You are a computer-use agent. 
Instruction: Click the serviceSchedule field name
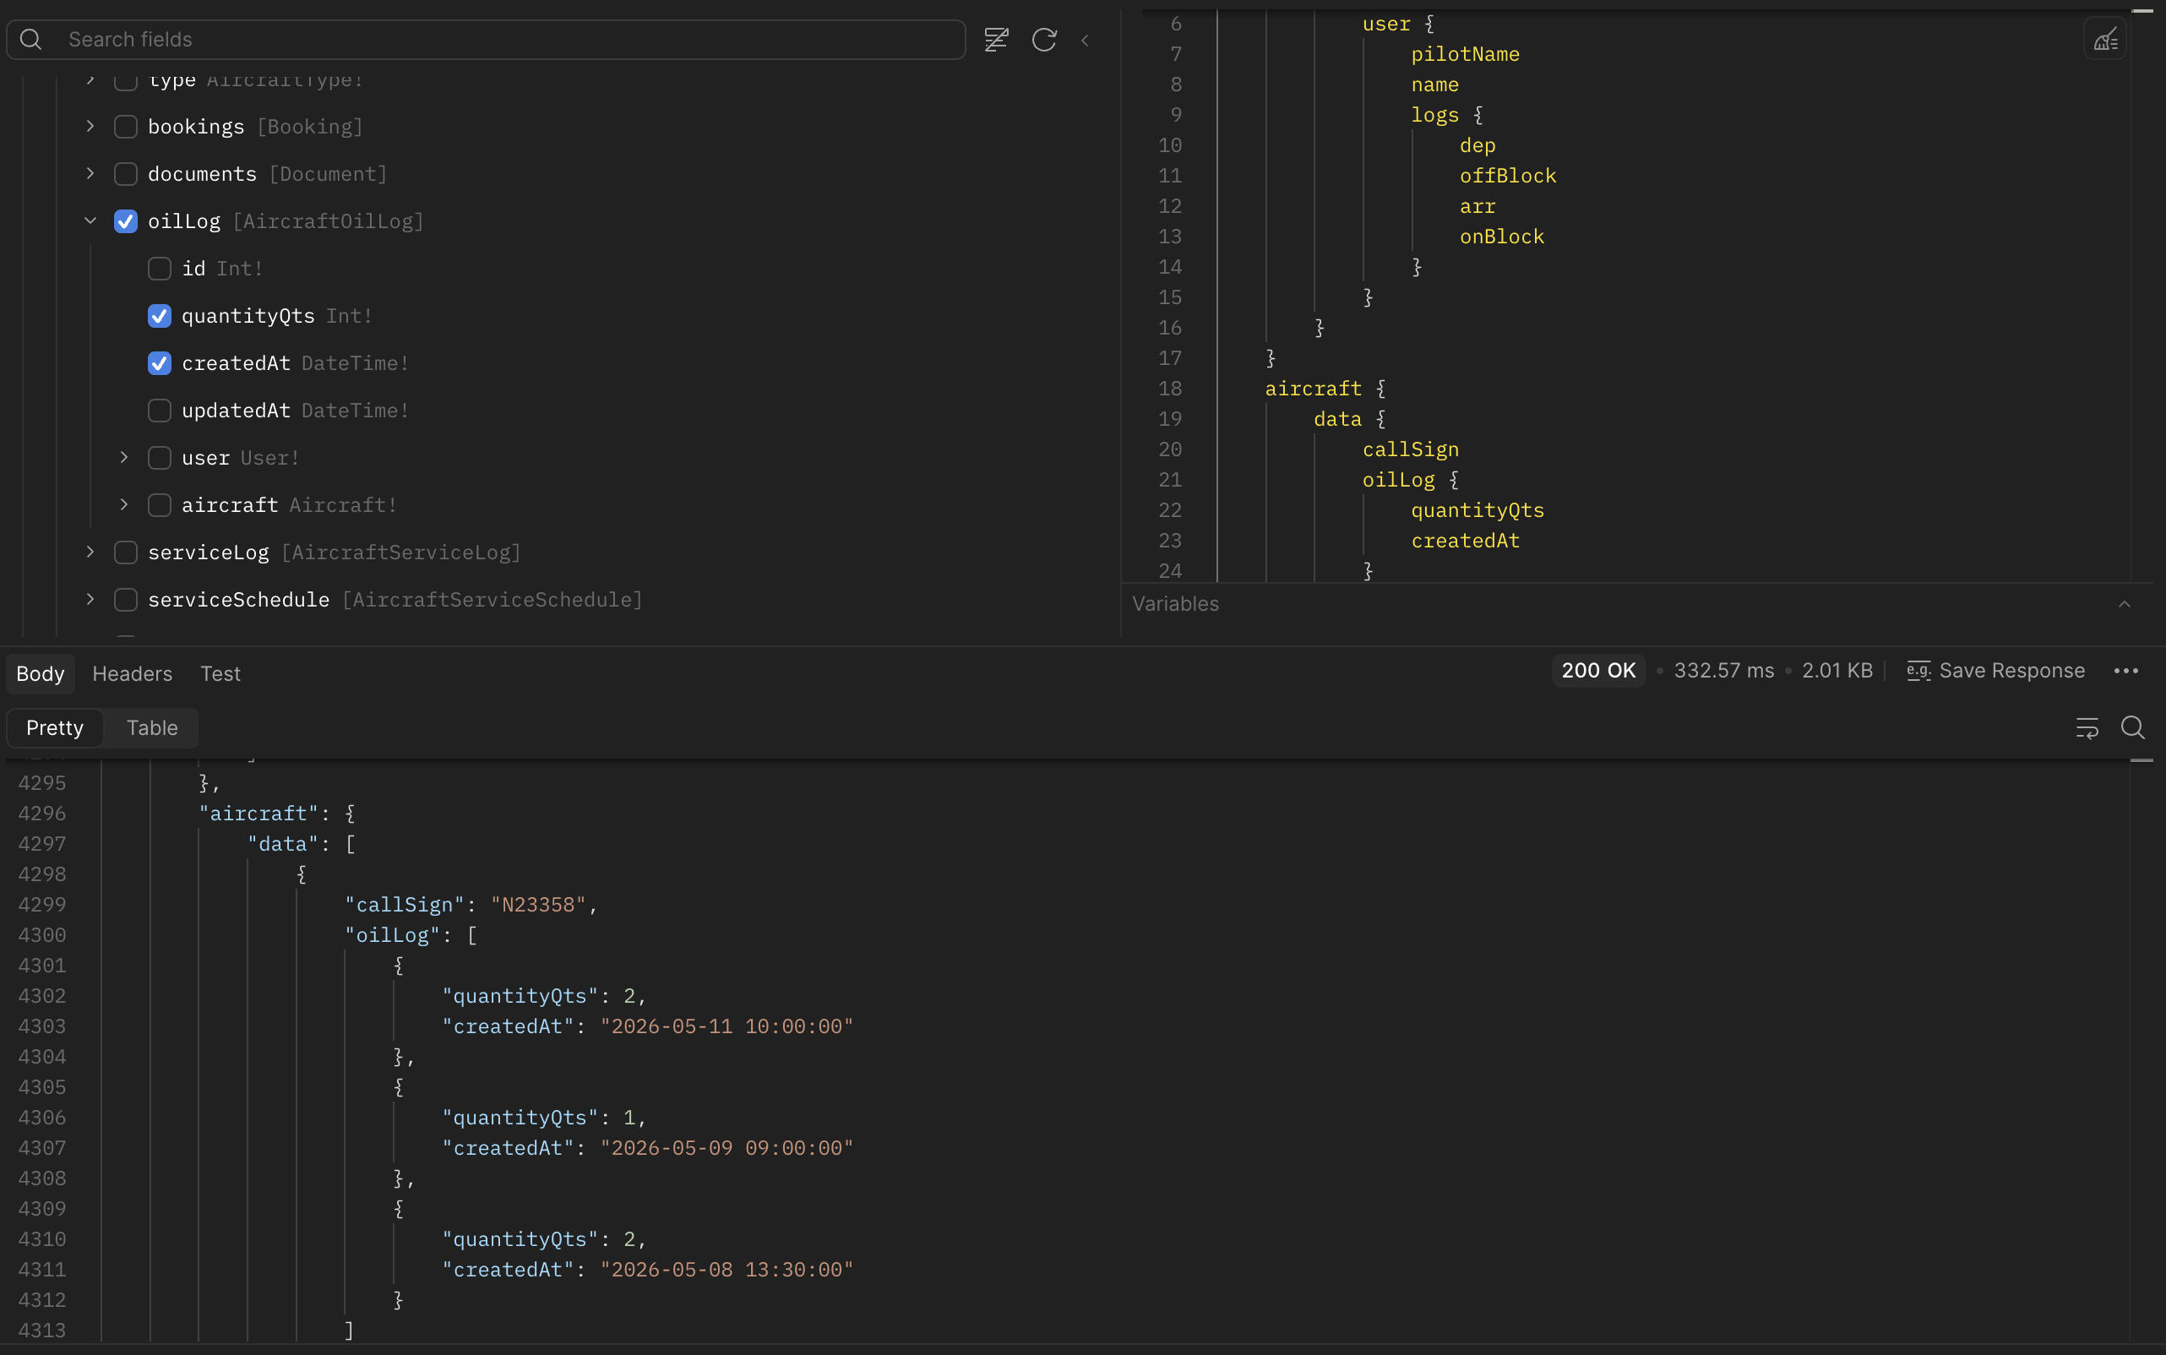(238, 600)
